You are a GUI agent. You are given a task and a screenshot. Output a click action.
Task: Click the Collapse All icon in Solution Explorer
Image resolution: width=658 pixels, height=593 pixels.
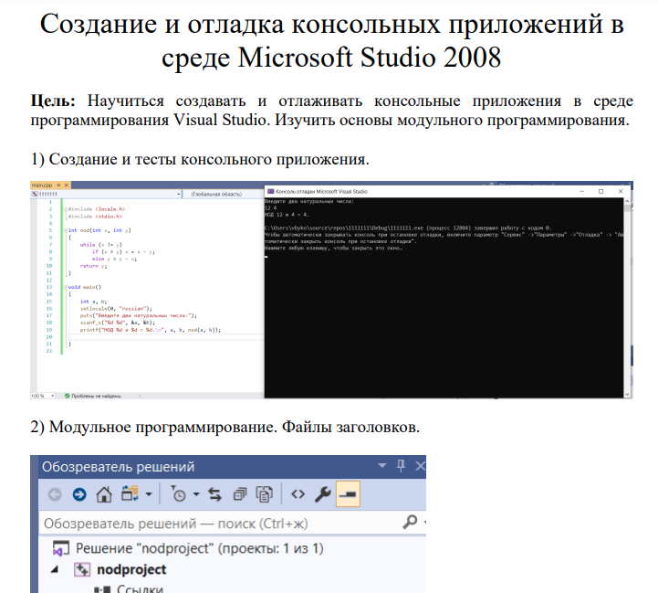pos(239,495)
